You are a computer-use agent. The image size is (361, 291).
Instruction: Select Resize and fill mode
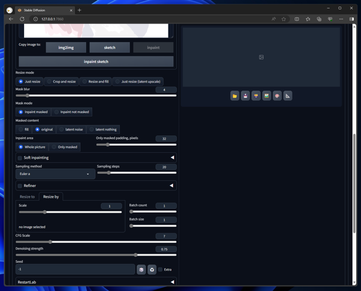coord(96,81)
